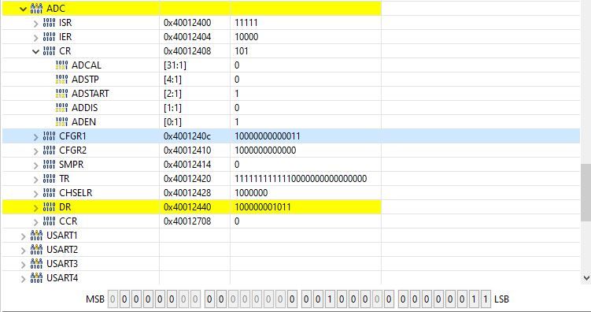Click the scrollbar down arrow
Screen dimensions: 591x312
[585, 278]
